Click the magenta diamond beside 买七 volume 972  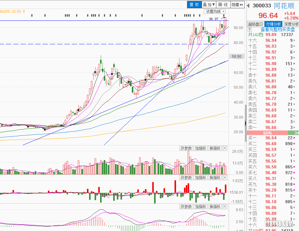294,173
